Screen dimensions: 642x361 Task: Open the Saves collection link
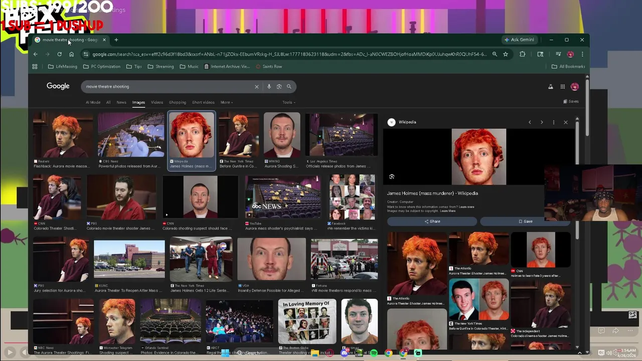coord(571,101)
